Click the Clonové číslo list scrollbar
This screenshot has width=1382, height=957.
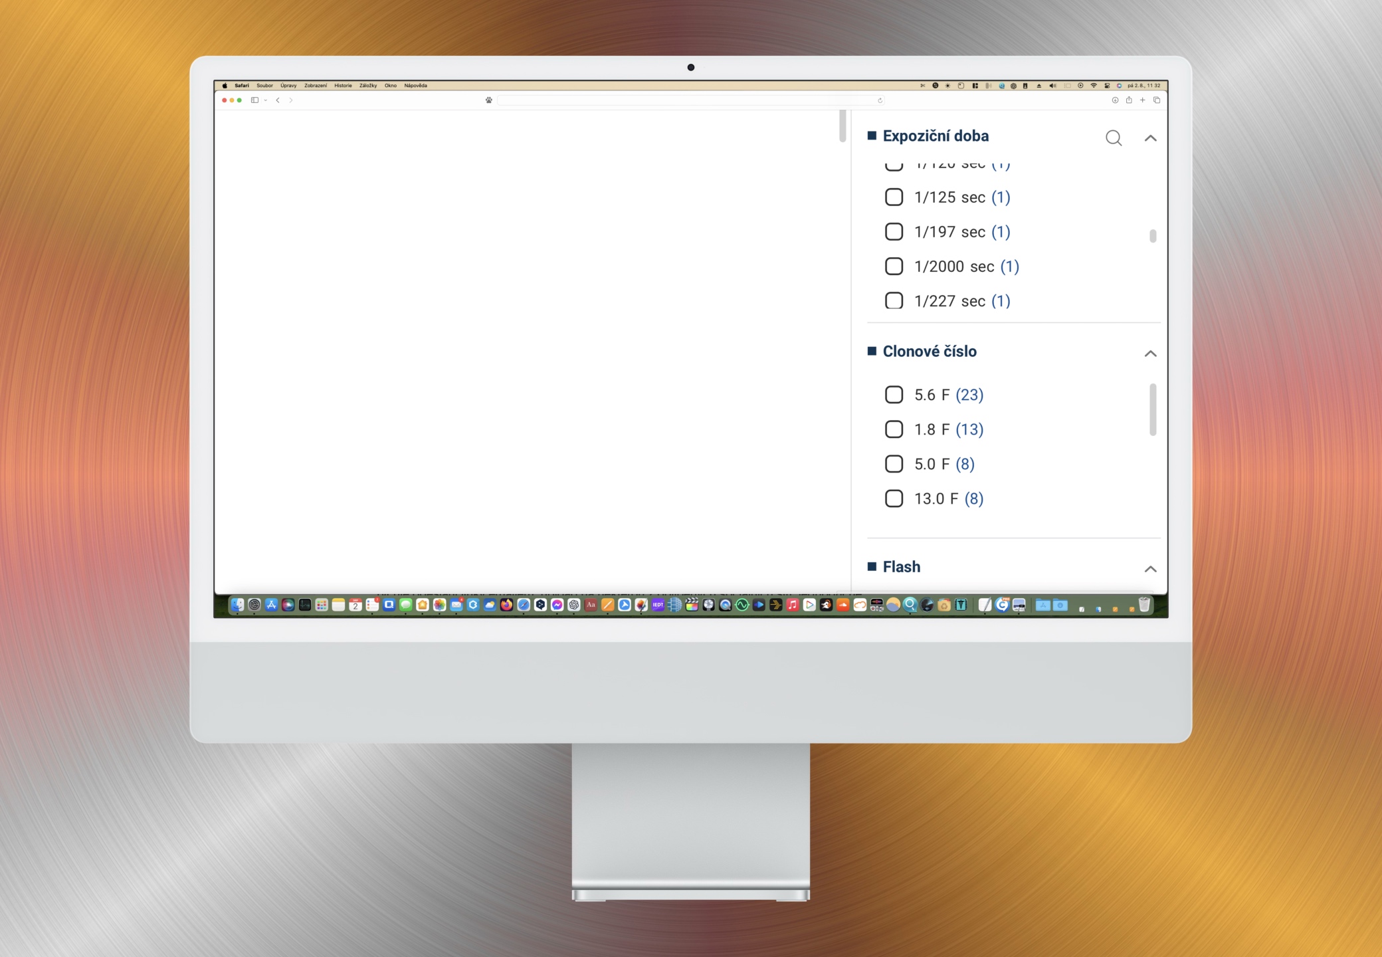click(1153, 409)
